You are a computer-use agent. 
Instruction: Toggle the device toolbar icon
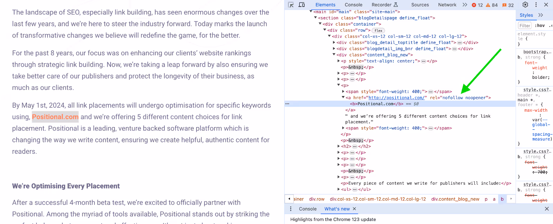(x=301, y=5)
